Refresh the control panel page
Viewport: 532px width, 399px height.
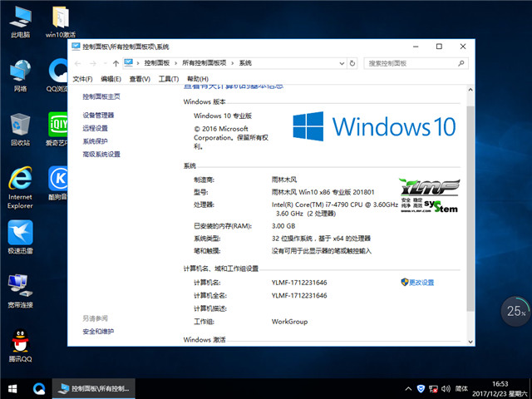click(352, 63)
